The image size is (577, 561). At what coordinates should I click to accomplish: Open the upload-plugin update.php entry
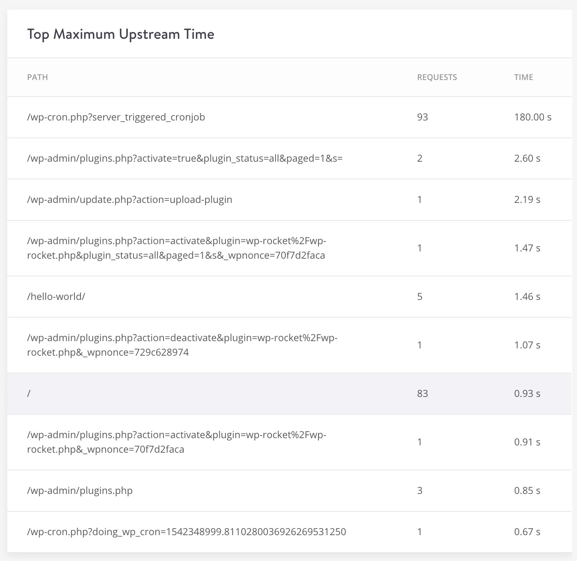tap(130, 199)
